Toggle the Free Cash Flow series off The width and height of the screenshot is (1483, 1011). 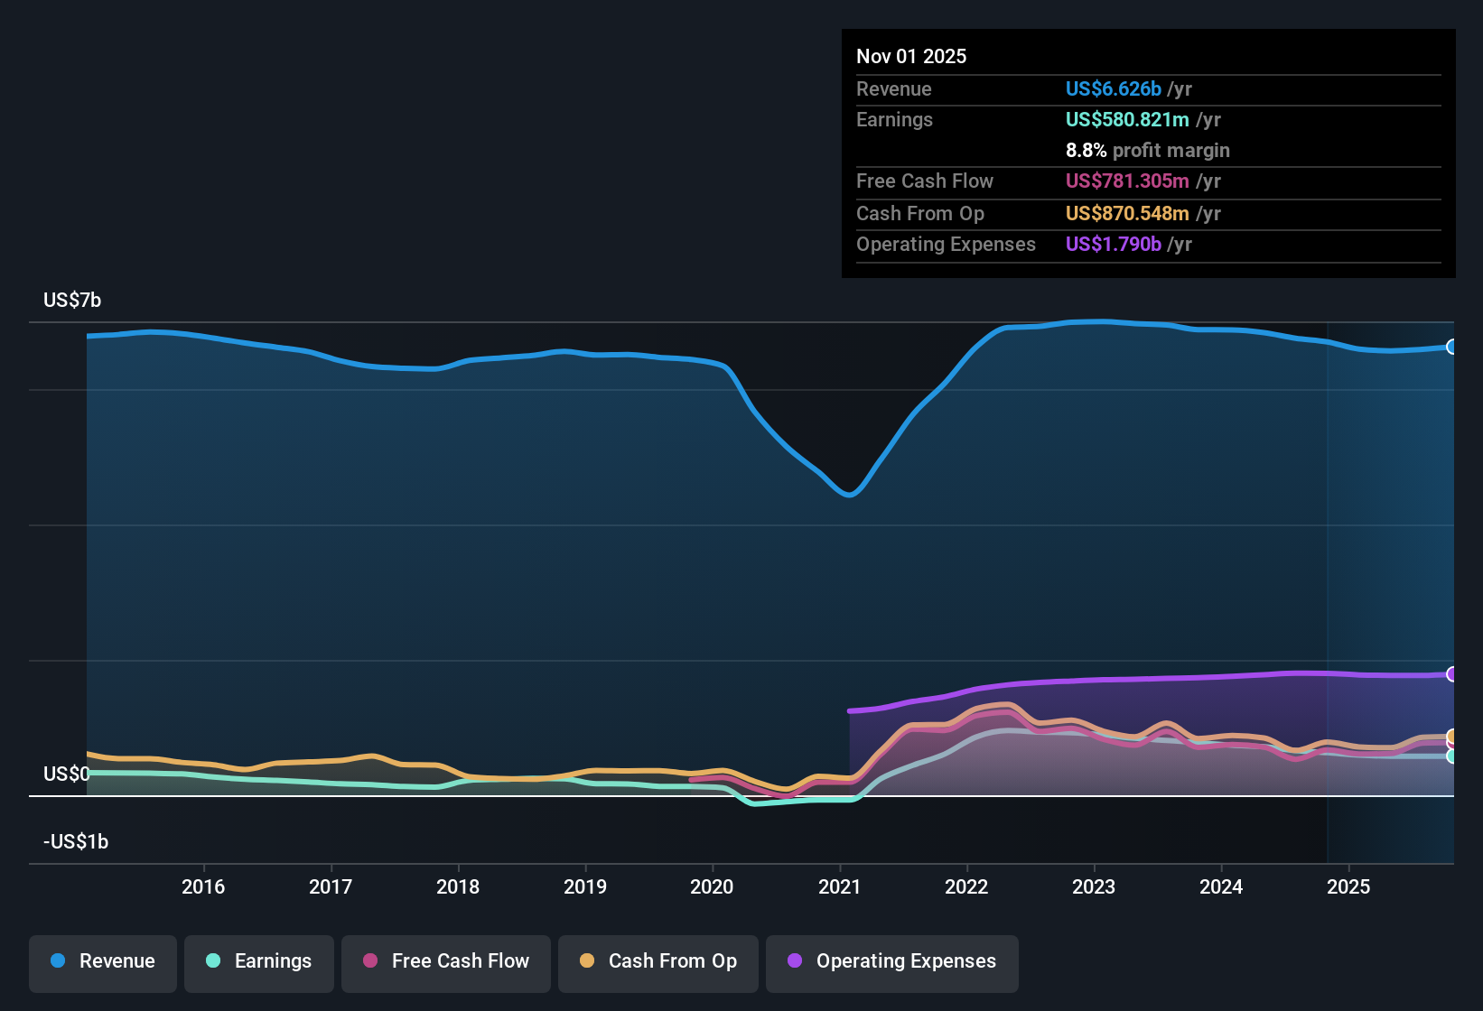tap(445, 962)
